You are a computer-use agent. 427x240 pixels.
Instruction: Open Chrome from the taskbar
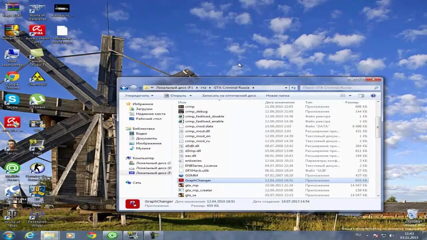(x=92, y=235)
